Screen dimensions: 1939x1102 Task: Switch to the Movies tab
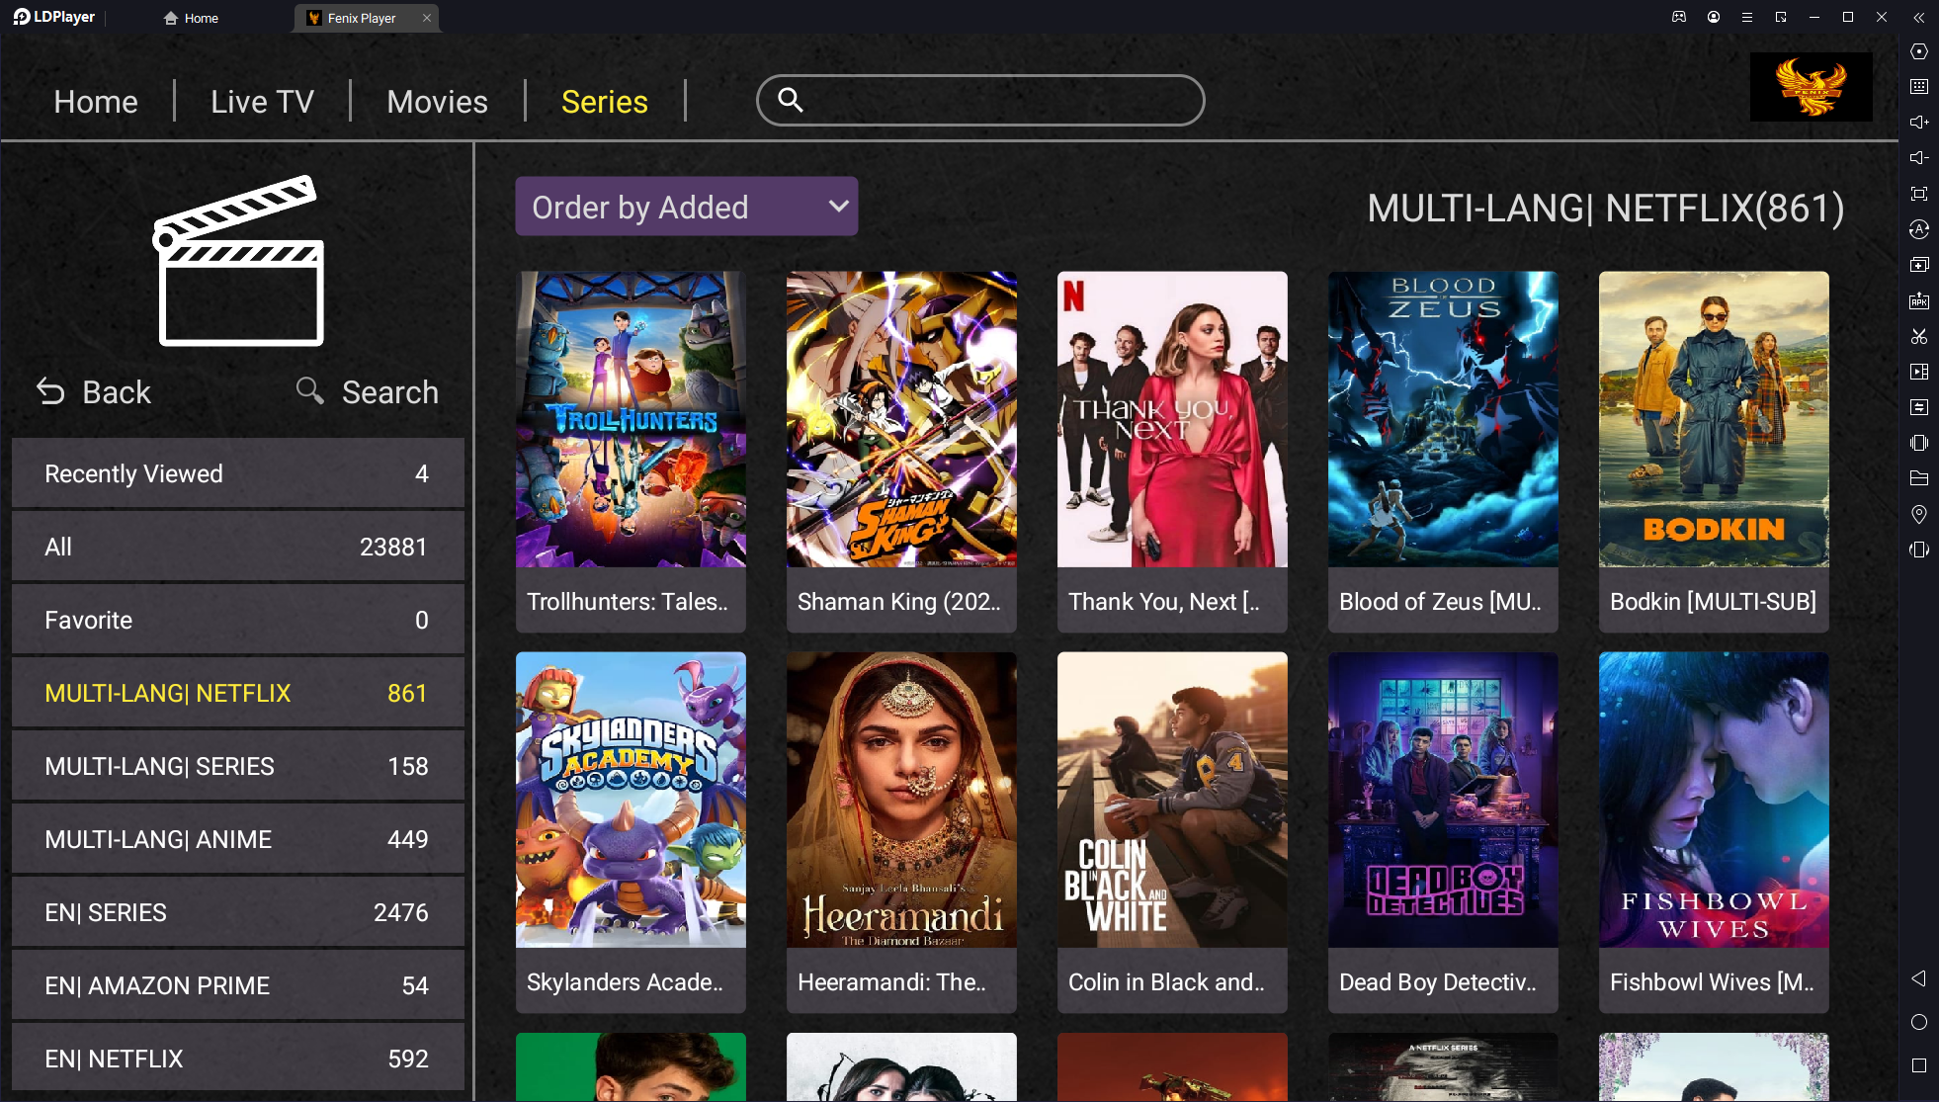click(437, 99)
